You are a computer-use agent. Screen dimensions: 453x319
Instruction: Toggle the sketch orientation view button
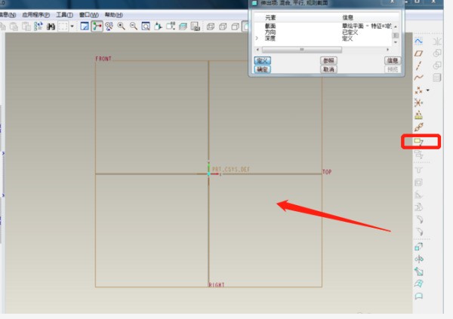97,26
